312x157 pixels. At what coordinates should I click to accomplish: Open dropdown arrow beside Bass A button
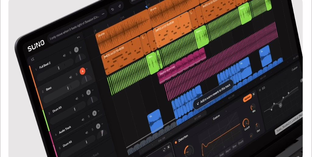[87, 69]
